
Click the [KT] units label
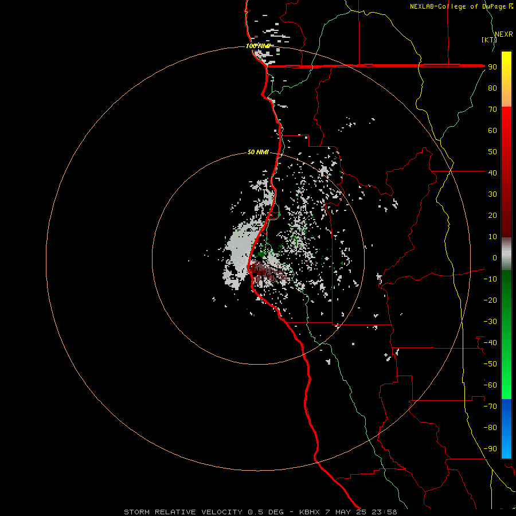pos(490,40)
